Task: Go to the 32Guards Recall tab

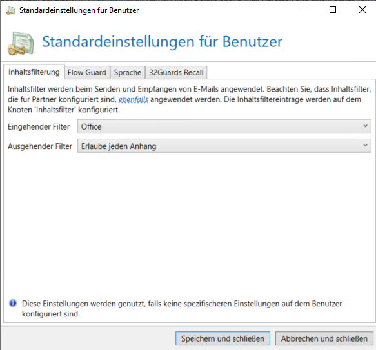Action: pos(176,72)
